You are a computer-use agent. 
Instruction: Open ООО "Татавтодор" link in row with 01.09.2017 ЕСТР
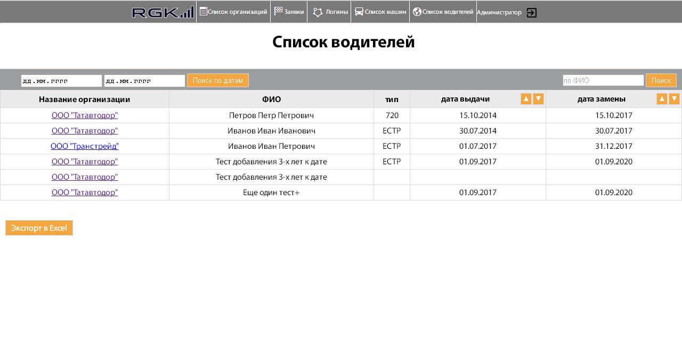85,162
